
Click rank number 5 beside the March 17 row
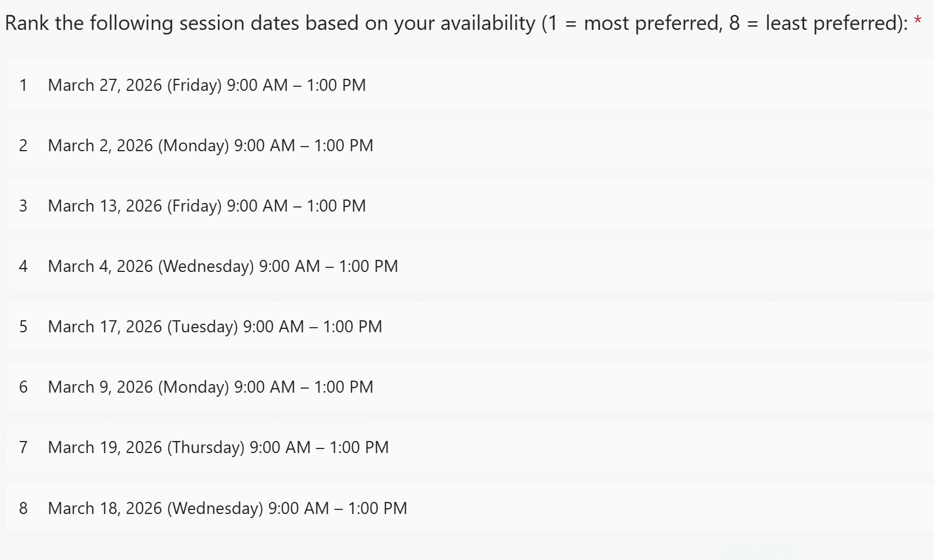pyautogui.click(x=23, y=327)
